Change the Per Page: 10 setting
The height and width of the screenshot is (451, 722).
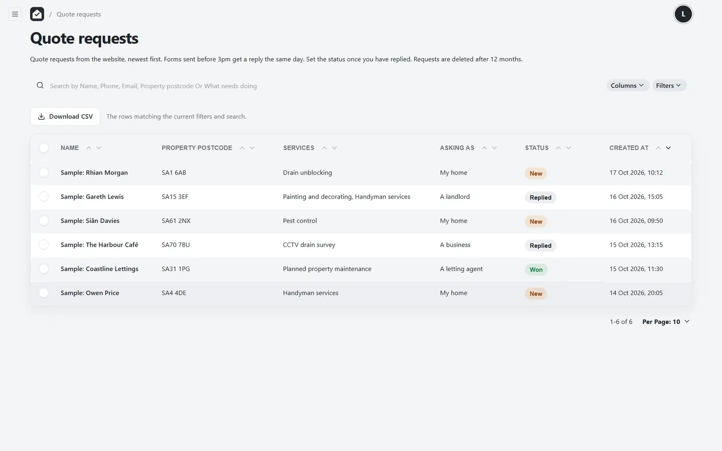coord(666,322)
